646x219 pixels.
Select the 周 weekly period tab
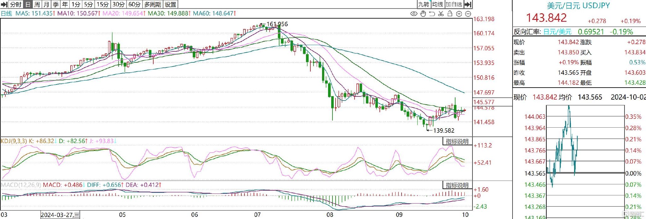point(37,4)
